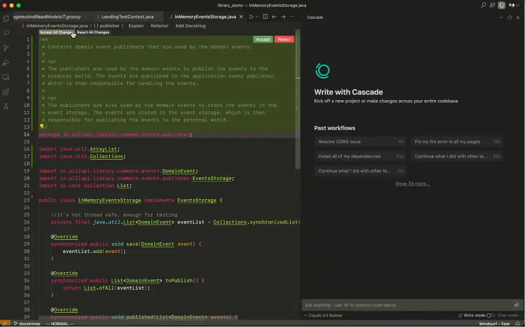Click 'Show 34 more...' workflows link
The width and height of the screenshot is (525, 327).
pyautogui.click(x=412, y=183)
